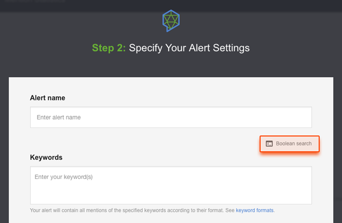342x223 pixels.
Task: Click the empty lower area of the Keywords box
Action: click(x=171, y=194)
